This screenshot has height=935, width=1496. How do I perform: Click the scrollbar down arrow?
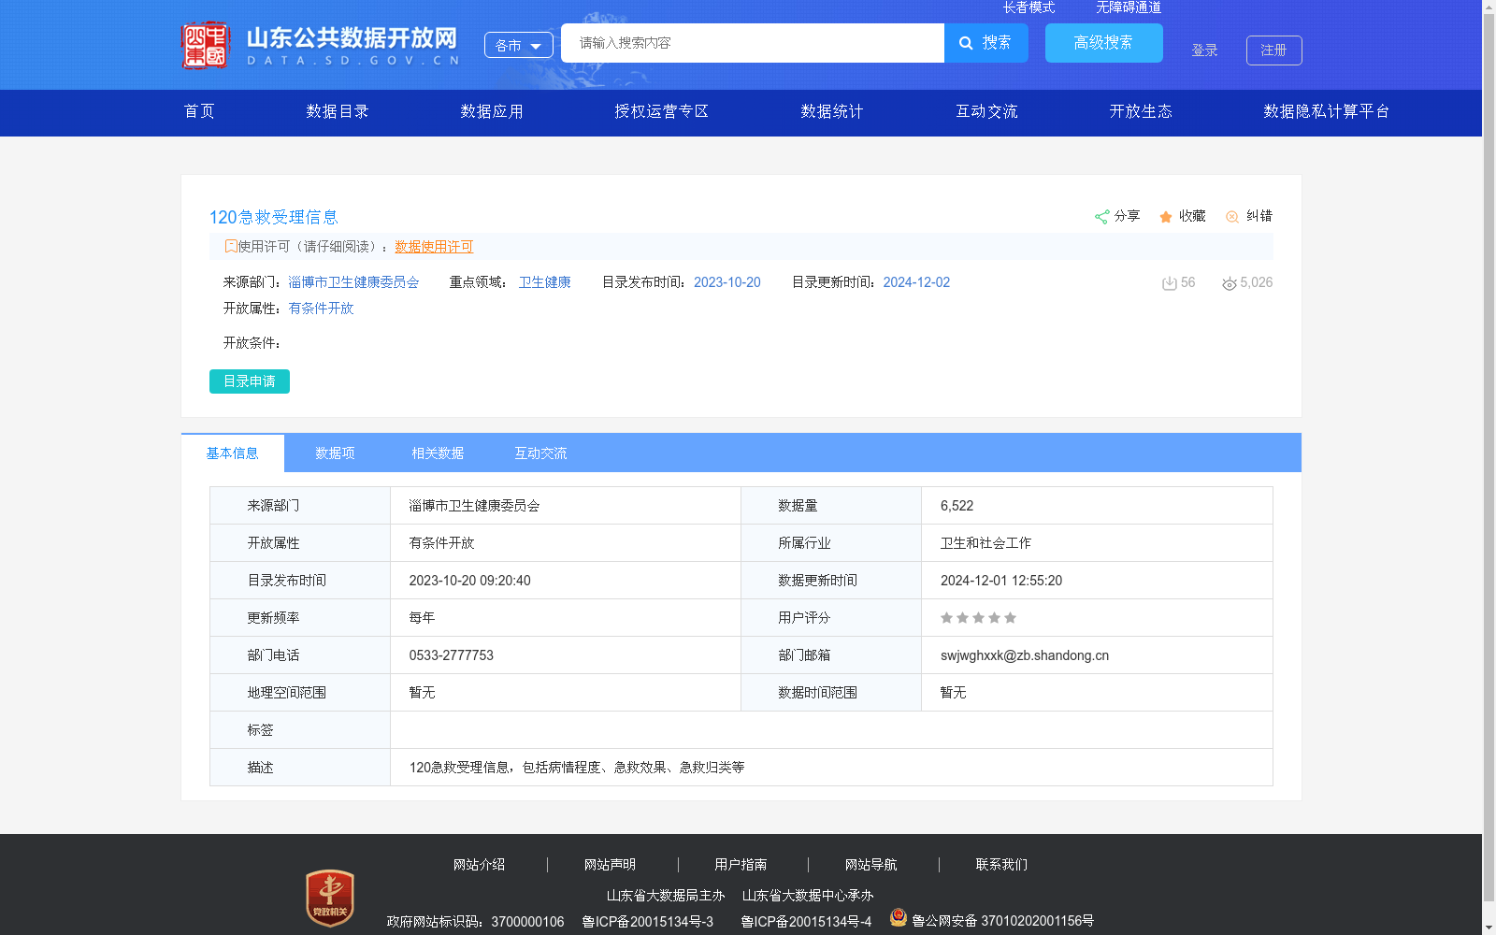click(1489, 928)
